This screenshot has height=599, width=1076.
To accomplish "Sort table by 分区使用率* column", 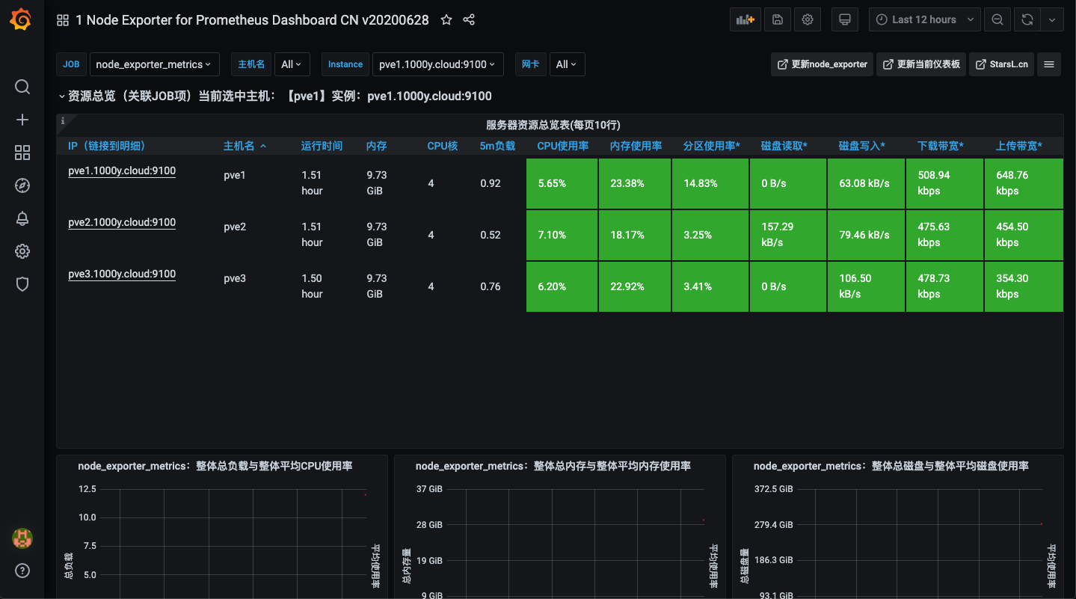I will 712,146.
